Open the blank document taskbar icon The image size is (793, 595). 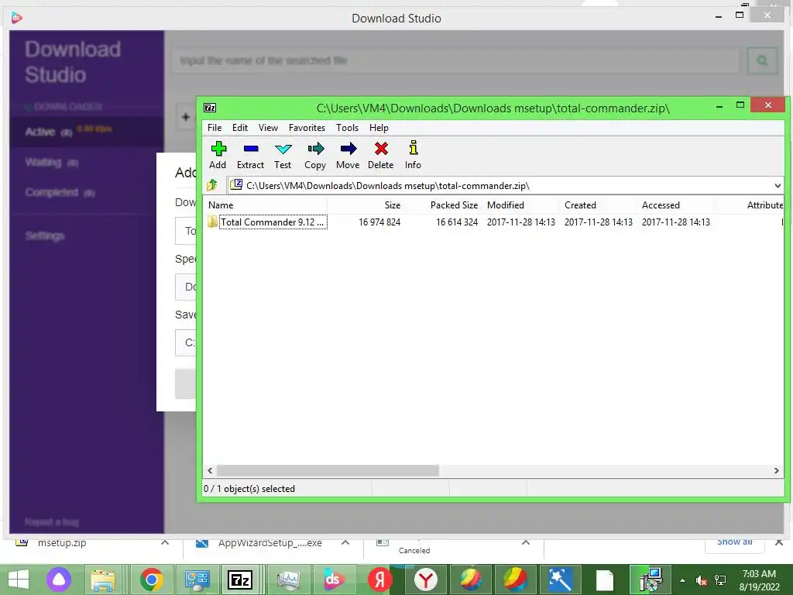coord(604,580)
